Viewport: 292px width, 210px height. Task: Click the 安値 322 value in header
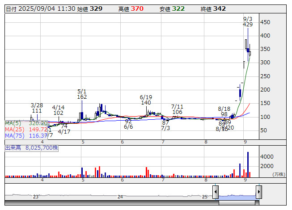[178, 8]
